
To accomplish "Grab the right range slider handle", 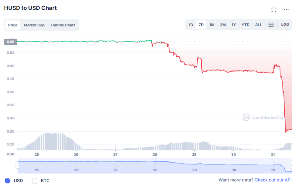I will coord(291,165).
